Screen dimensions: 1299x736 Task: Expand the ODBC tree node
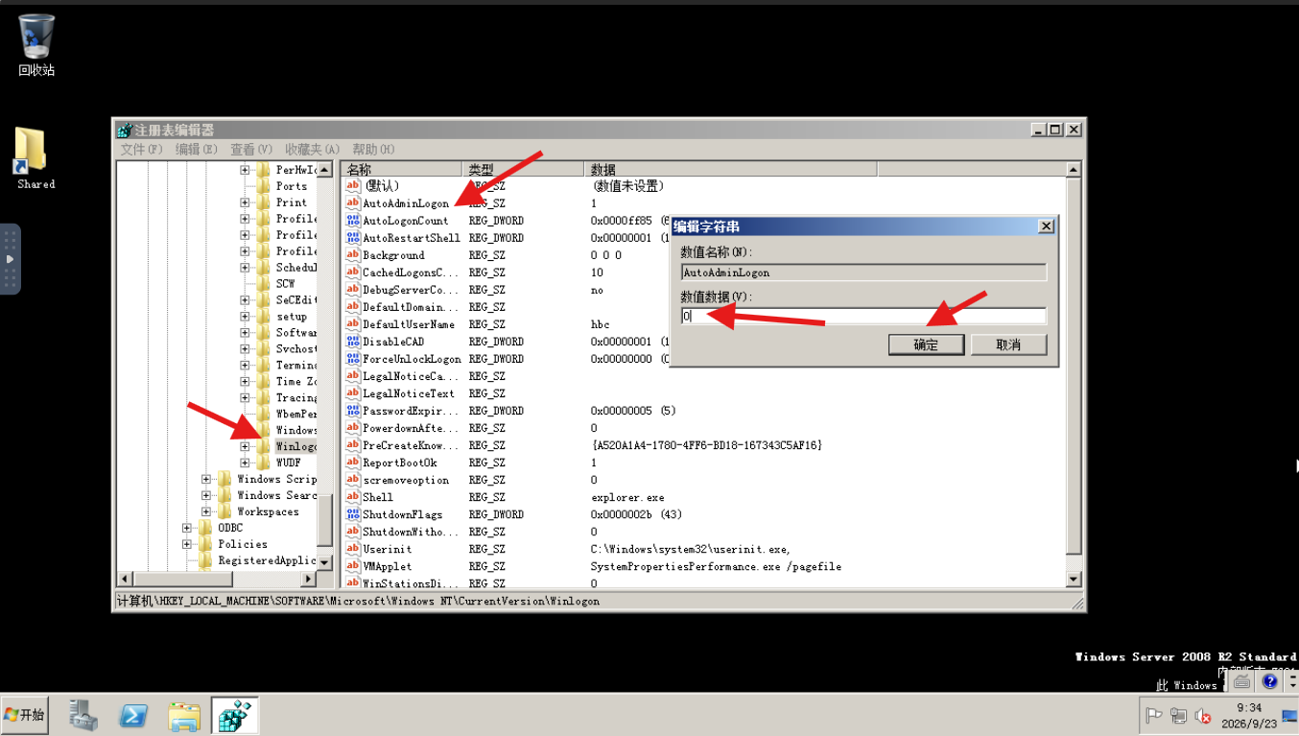(187, 528)
